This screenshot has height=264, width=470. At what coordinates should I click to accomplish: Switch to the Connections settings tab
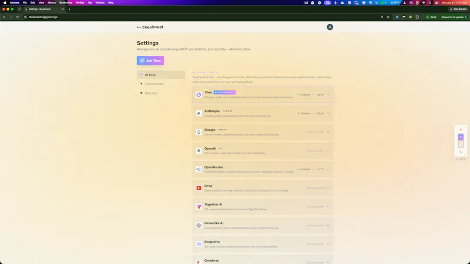(x=160, y=84)
